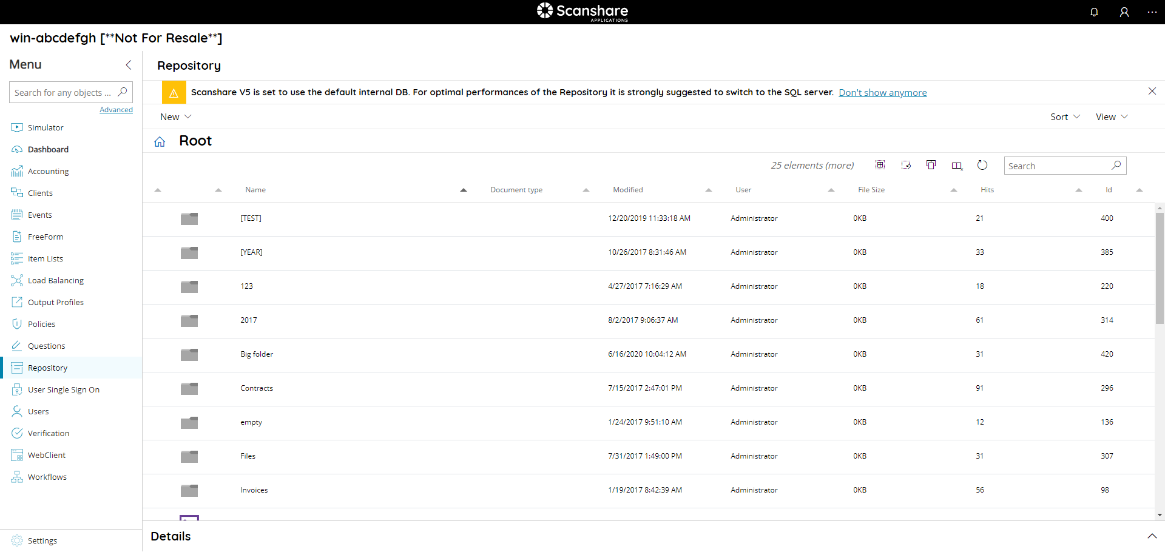Click the invert selection icon
This screenshot has width=1165, height=552.
906,164
